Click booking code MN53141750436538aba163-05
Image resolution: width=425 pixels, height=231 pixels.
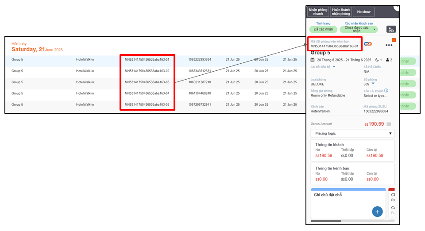click(x=147, y=104)
